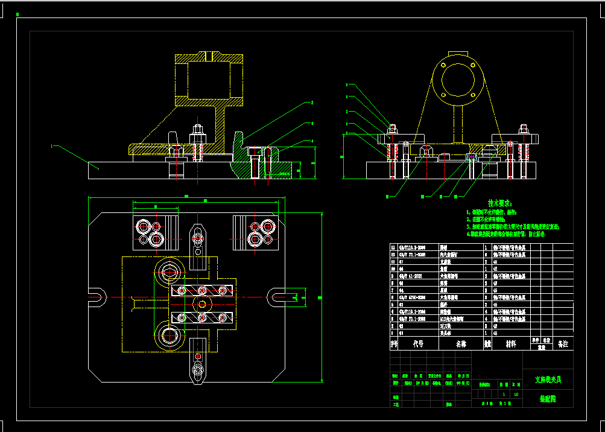The height and width of the screenshot is (432, 605).
Task: Click the "GB/T 41-2000" code cell
Action: coord(410,276)
